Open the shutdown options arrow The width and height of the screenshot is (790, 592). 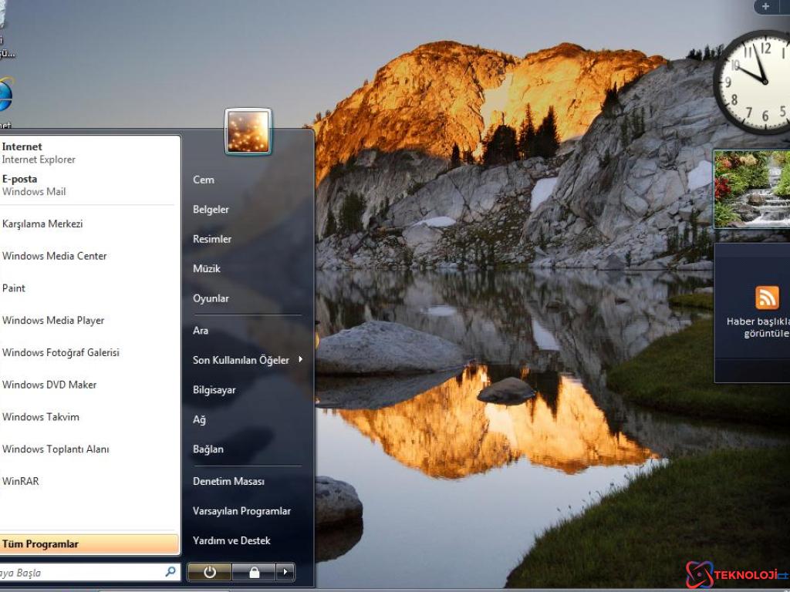tap(285, 572)
